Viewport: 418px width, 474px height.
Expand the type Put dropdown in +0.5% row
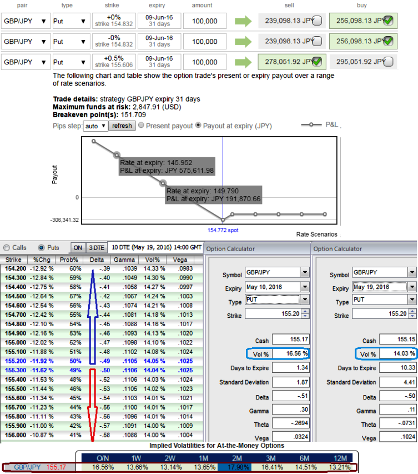coord(83,62)
